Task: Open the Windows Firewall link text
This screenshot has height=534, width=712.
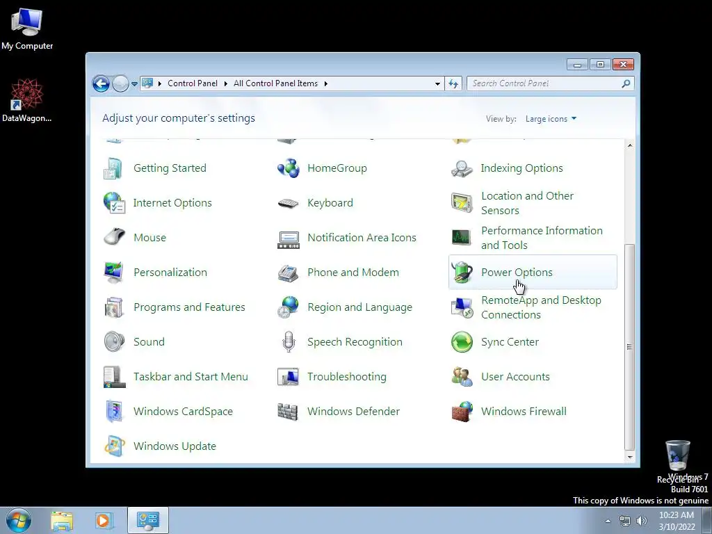Action: pos(524,412)
